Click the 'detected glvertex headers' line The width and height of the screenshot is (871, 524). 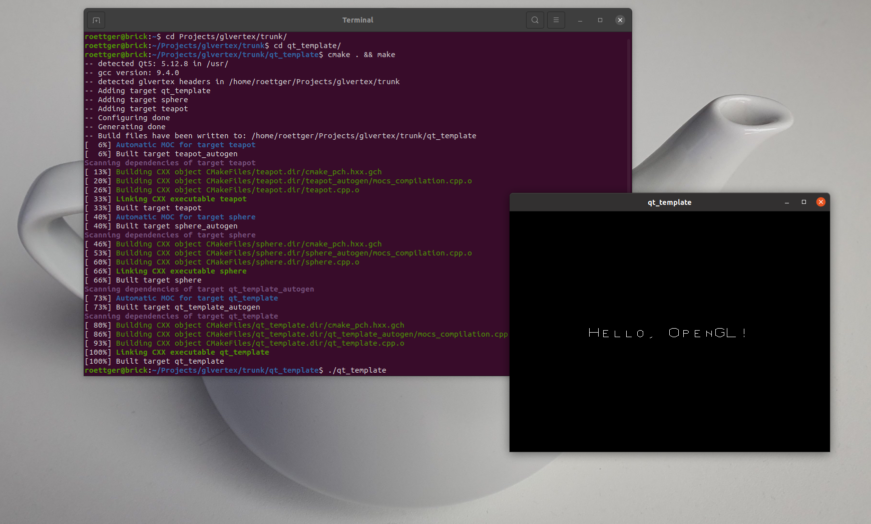click(x=242, y=82)
